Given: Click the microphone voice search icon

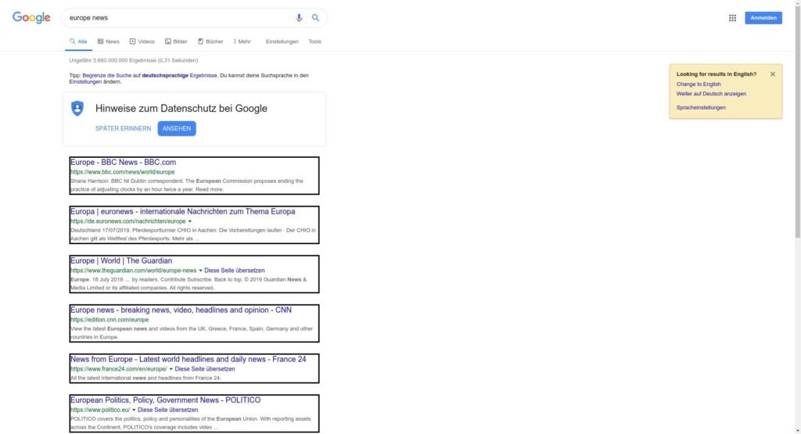Looking at the screenshot, I should tap(299, 18).
